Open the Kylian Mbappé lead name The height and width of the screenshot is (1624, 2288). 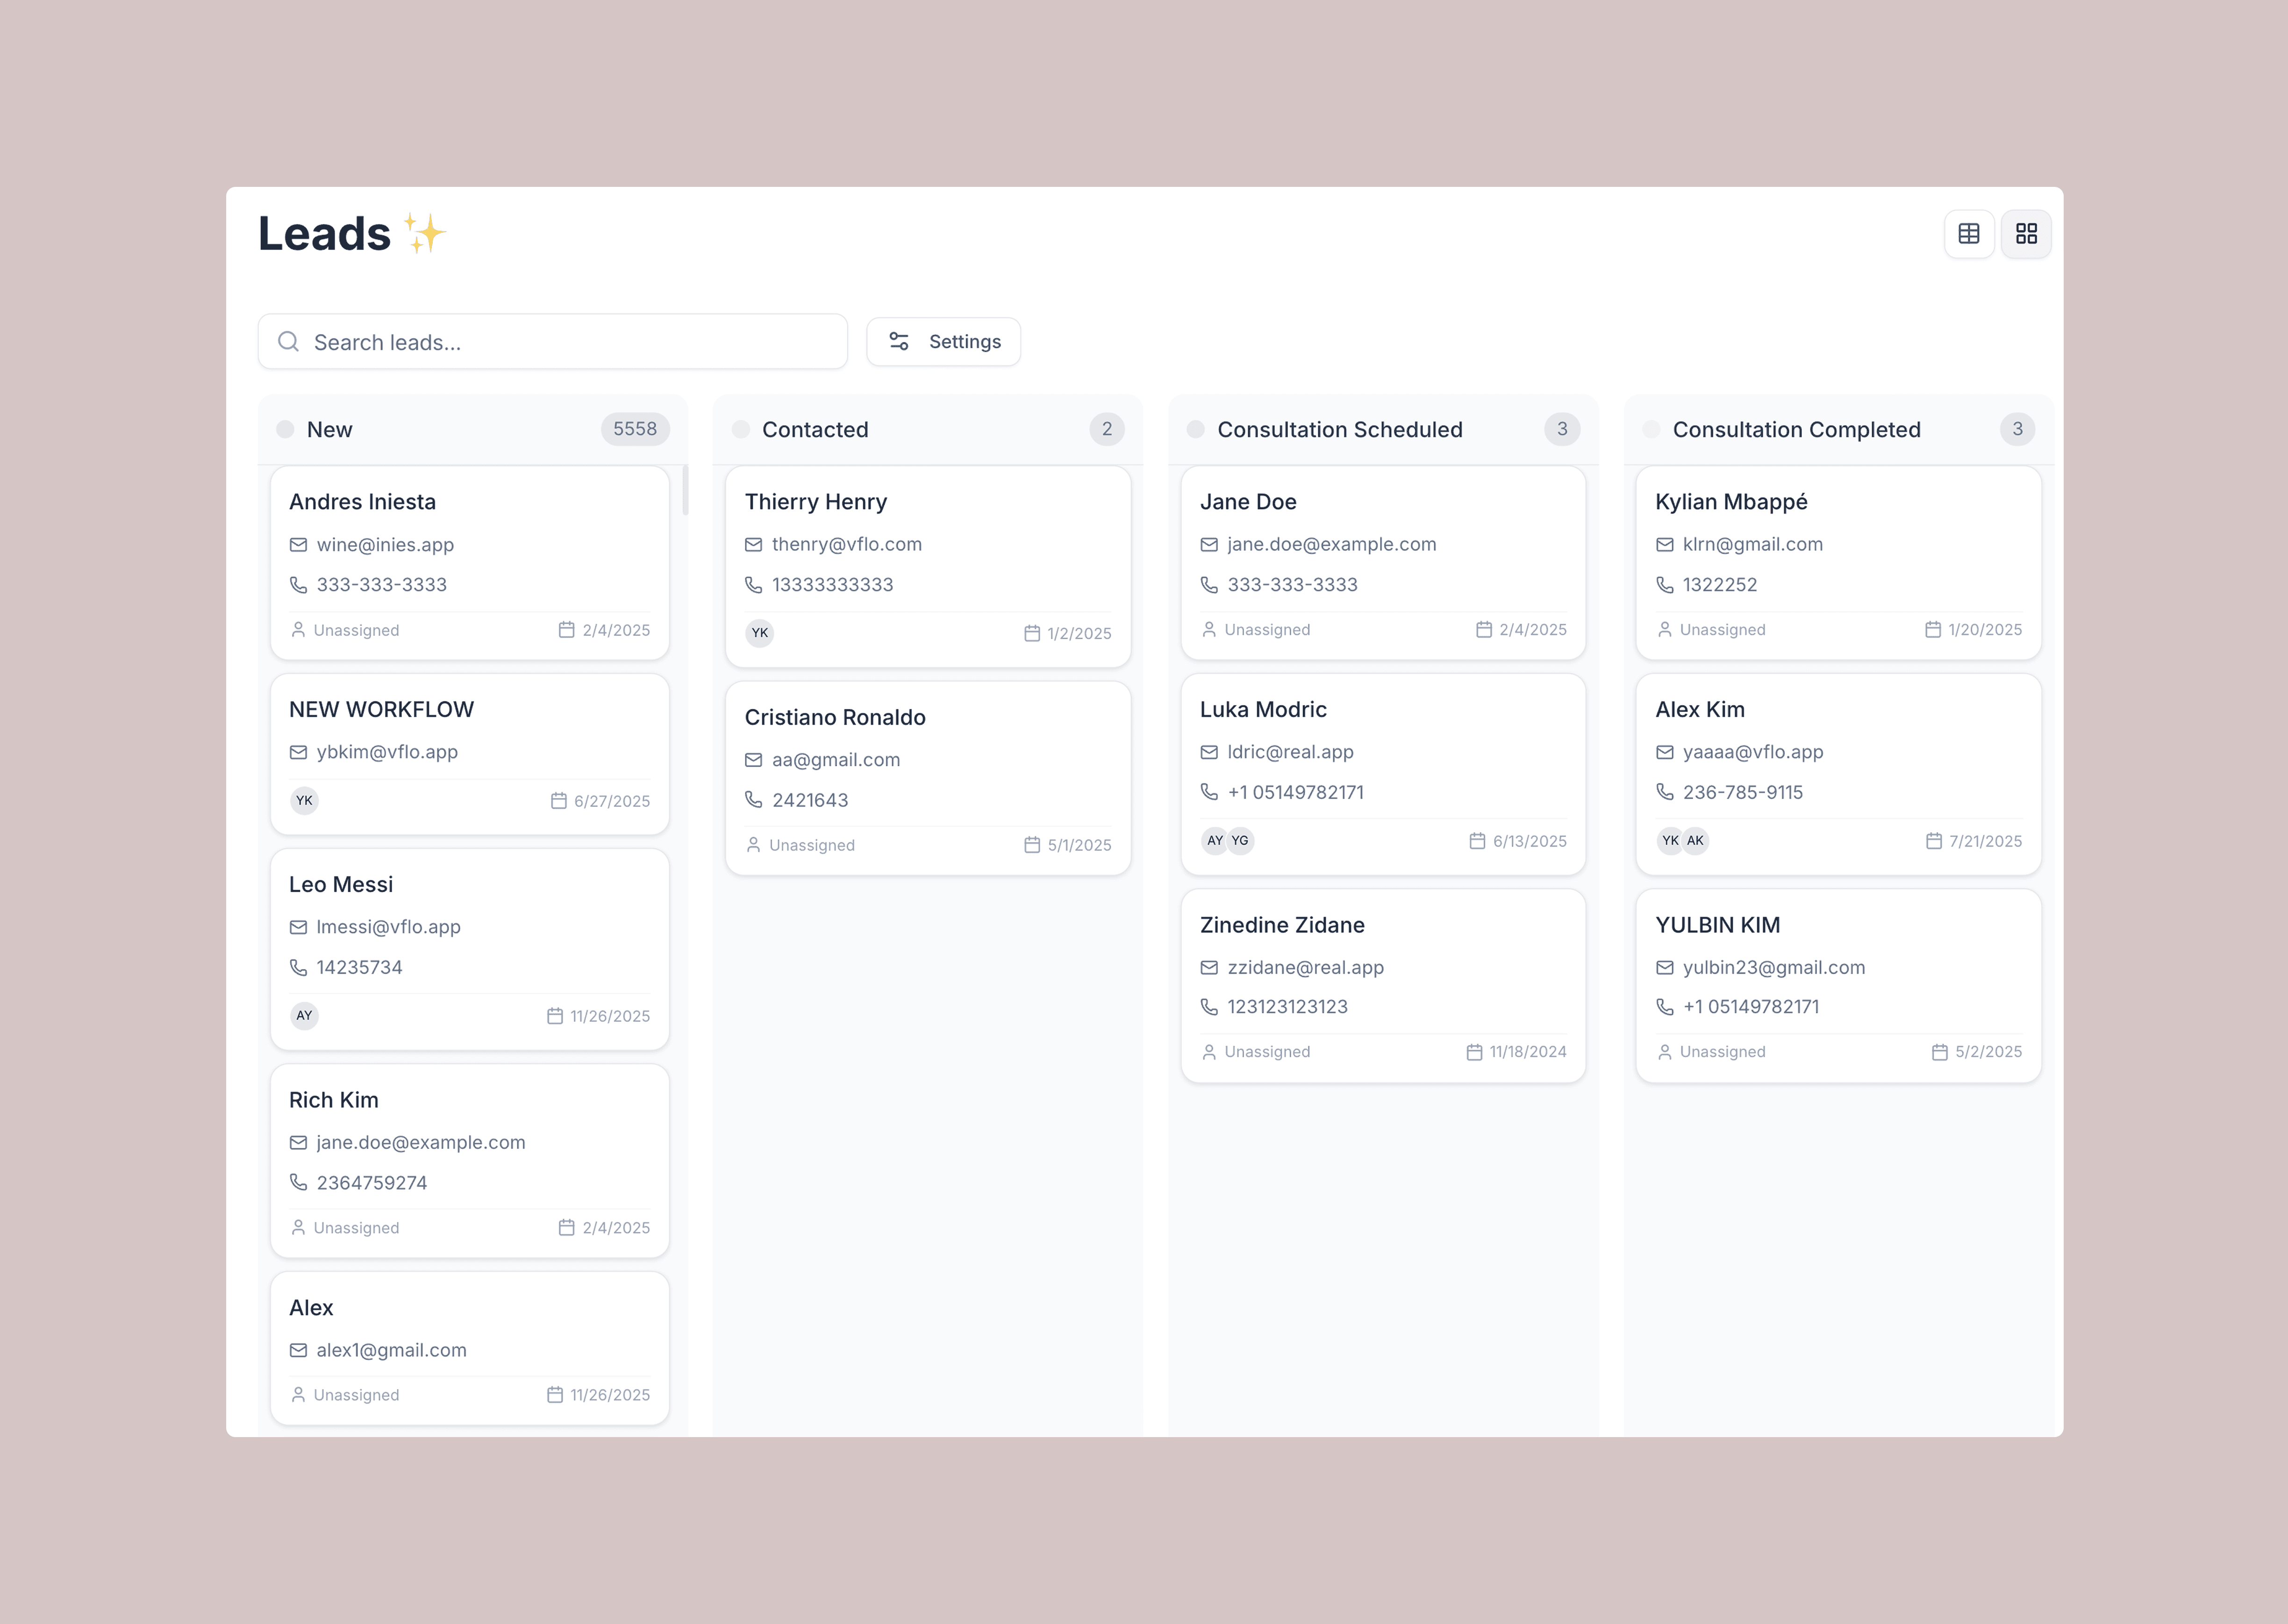(x=1731, y=502)
